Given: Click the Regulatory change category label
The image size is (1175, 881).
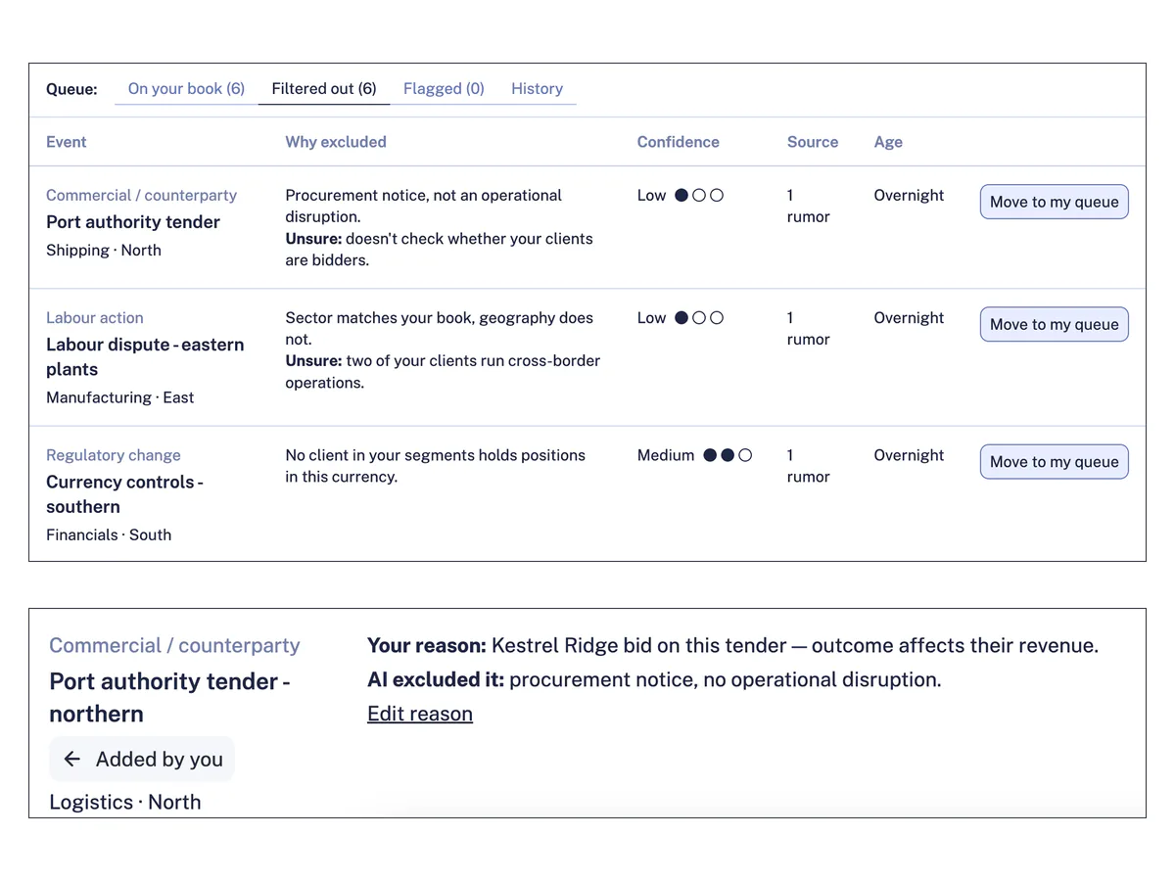Looking at the screenshot, I should point(114,455).
